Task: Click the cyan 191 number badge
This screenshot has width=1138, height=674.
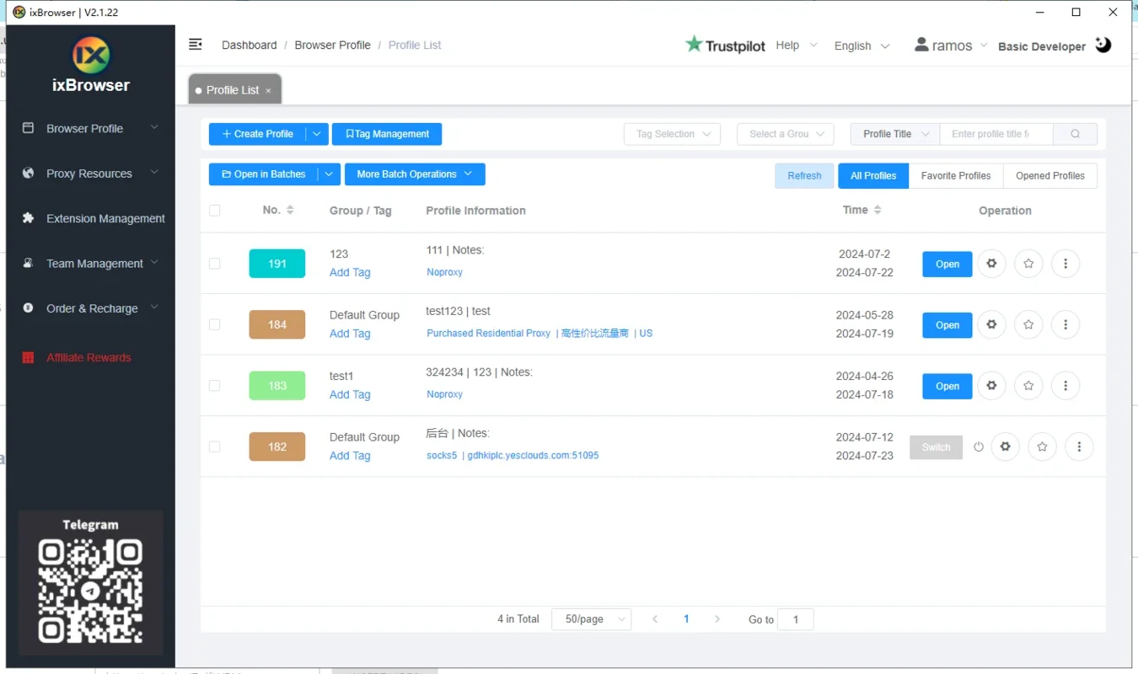Action: click(277, 264)
